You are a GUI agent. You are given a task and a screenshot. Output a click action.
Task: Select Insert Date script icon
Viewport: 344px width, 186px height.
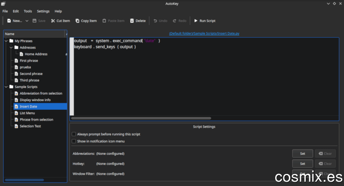coord(16,106)
